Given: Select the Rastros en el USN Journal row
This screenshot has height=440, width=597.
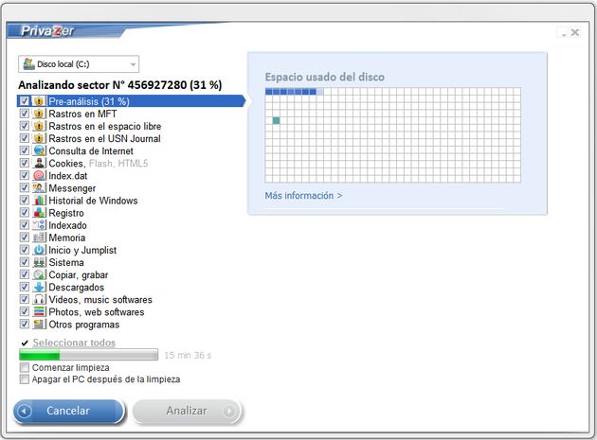Looking at the screenshot, I should pos(104,138).
